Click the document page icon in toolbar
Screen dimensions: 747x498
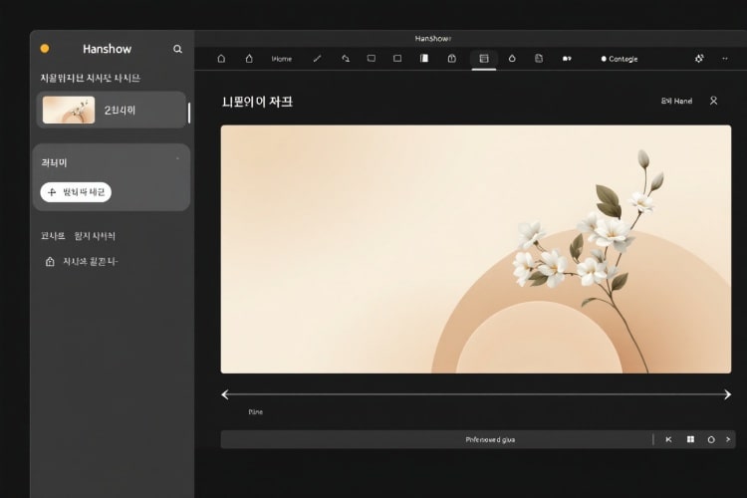pyautogui.click(x=539, y=59)
